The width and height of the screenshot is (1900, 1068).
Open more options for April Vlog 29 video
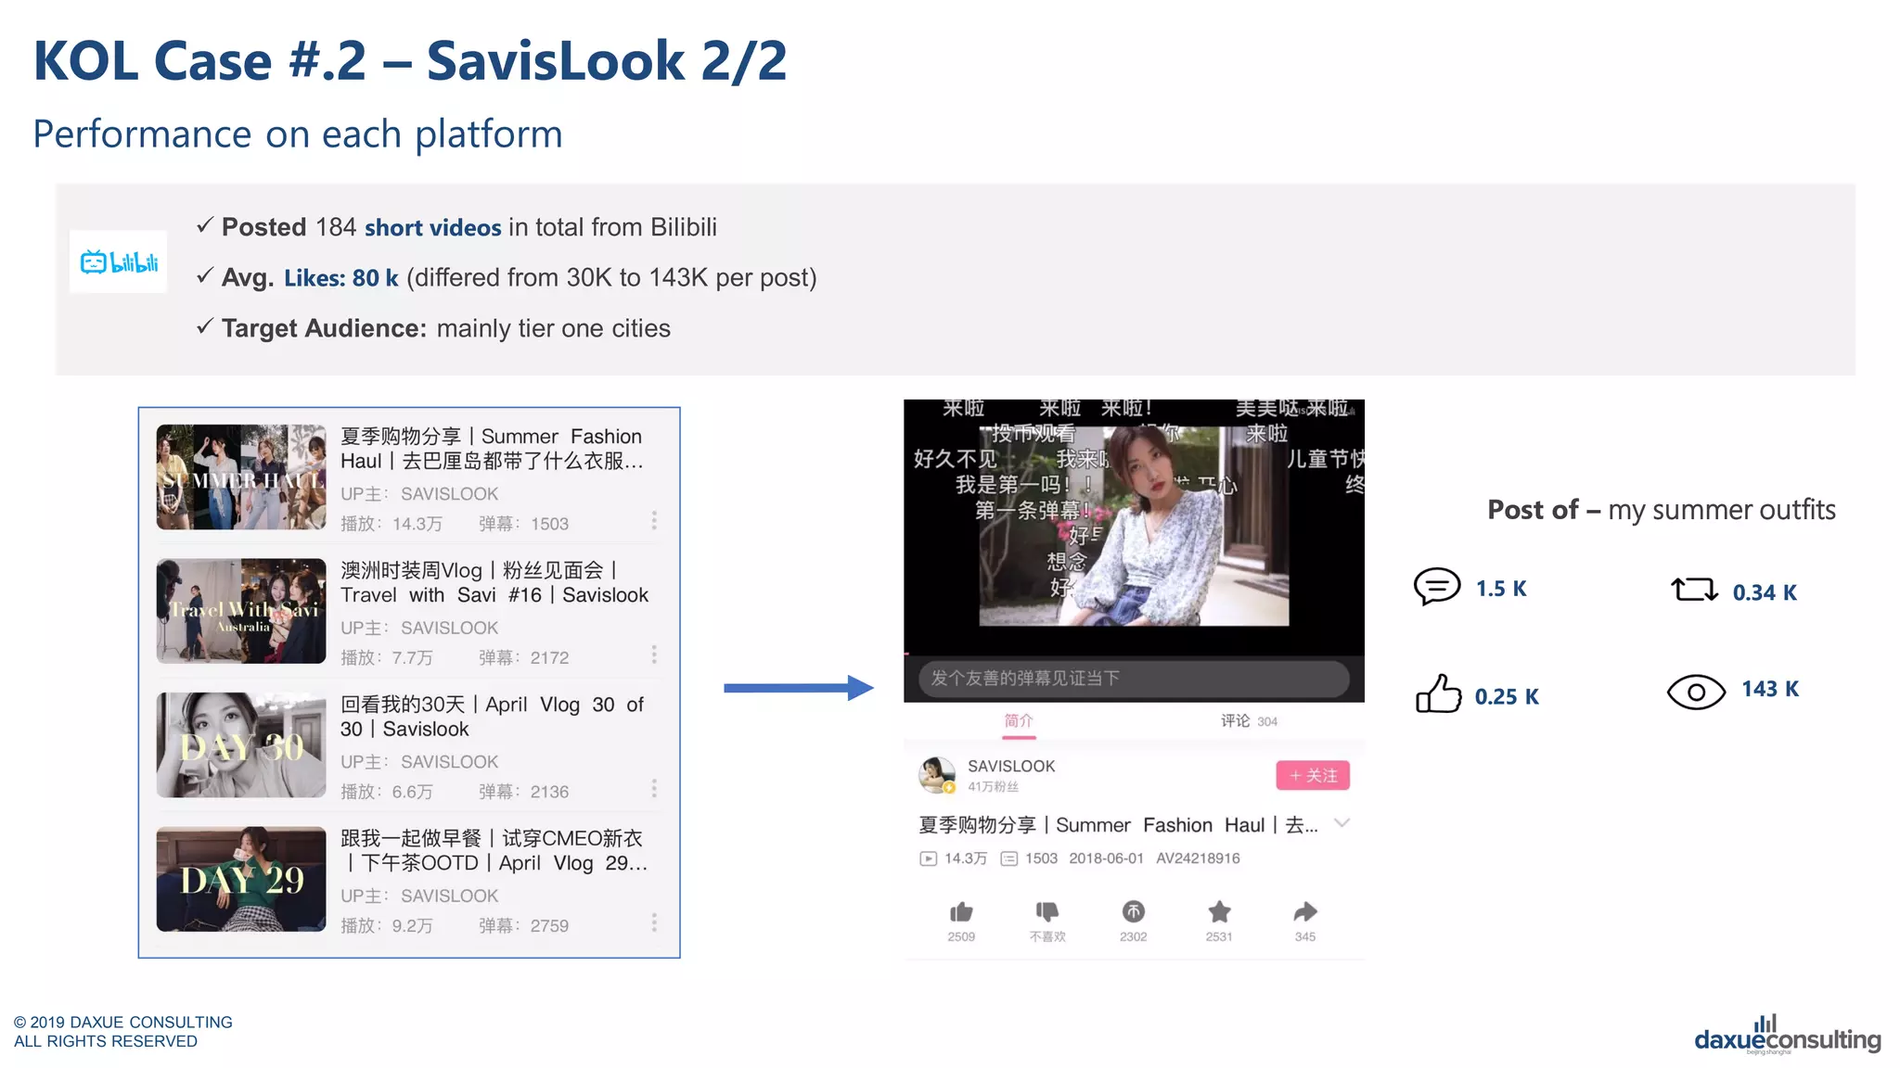point(654,922)
